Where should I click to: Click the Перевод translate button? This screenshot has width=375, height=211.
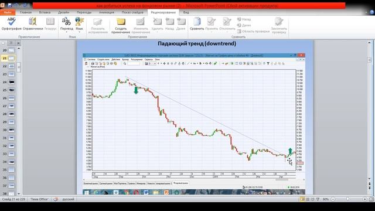(66, 25)
